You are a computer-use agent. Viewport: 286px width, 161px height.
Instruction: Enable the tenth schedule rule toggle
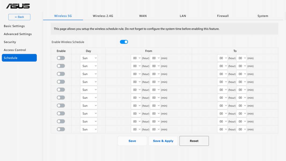pos(61,129)
